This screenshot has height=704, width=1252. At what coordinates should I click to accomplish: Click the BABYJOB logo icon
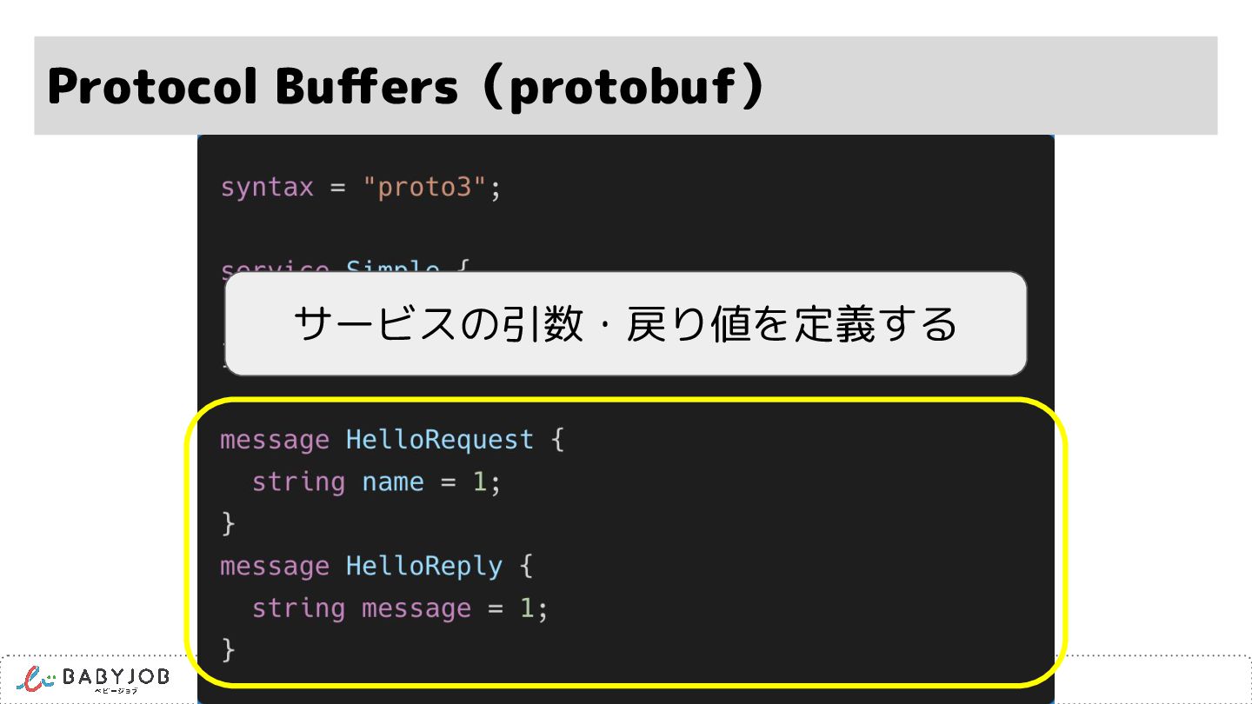[36, 679]
